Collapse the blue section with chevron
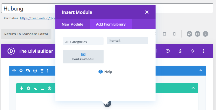Viewport: 216px width, 110px height. coord(200,71)
